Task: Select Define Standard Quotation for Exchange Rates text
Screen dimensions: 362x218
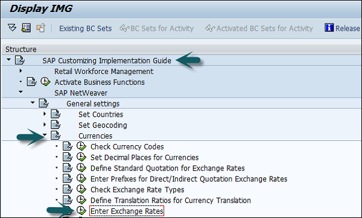Action: (167, 168)
